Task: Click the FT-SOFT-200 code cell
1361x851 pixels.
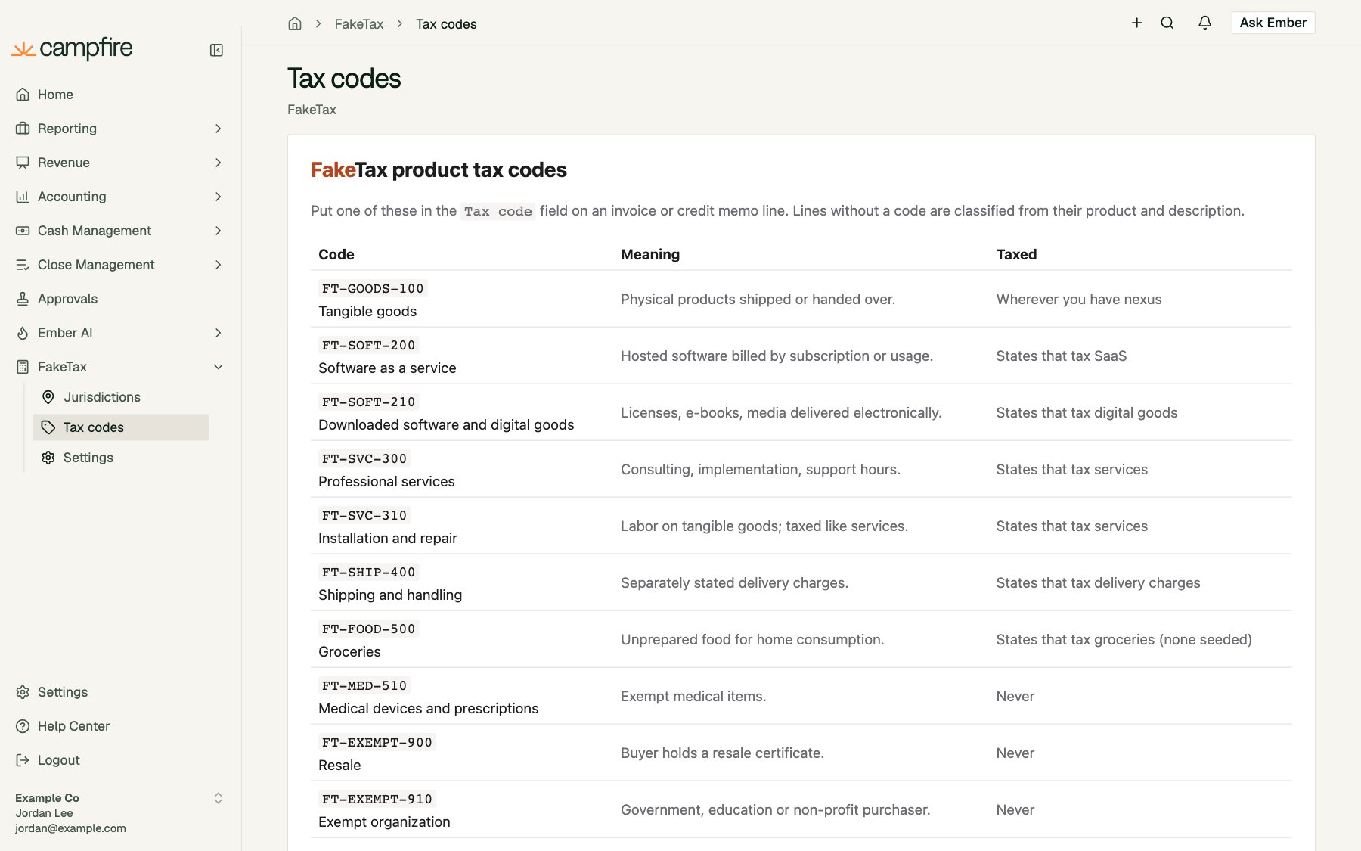Action: 462,356
